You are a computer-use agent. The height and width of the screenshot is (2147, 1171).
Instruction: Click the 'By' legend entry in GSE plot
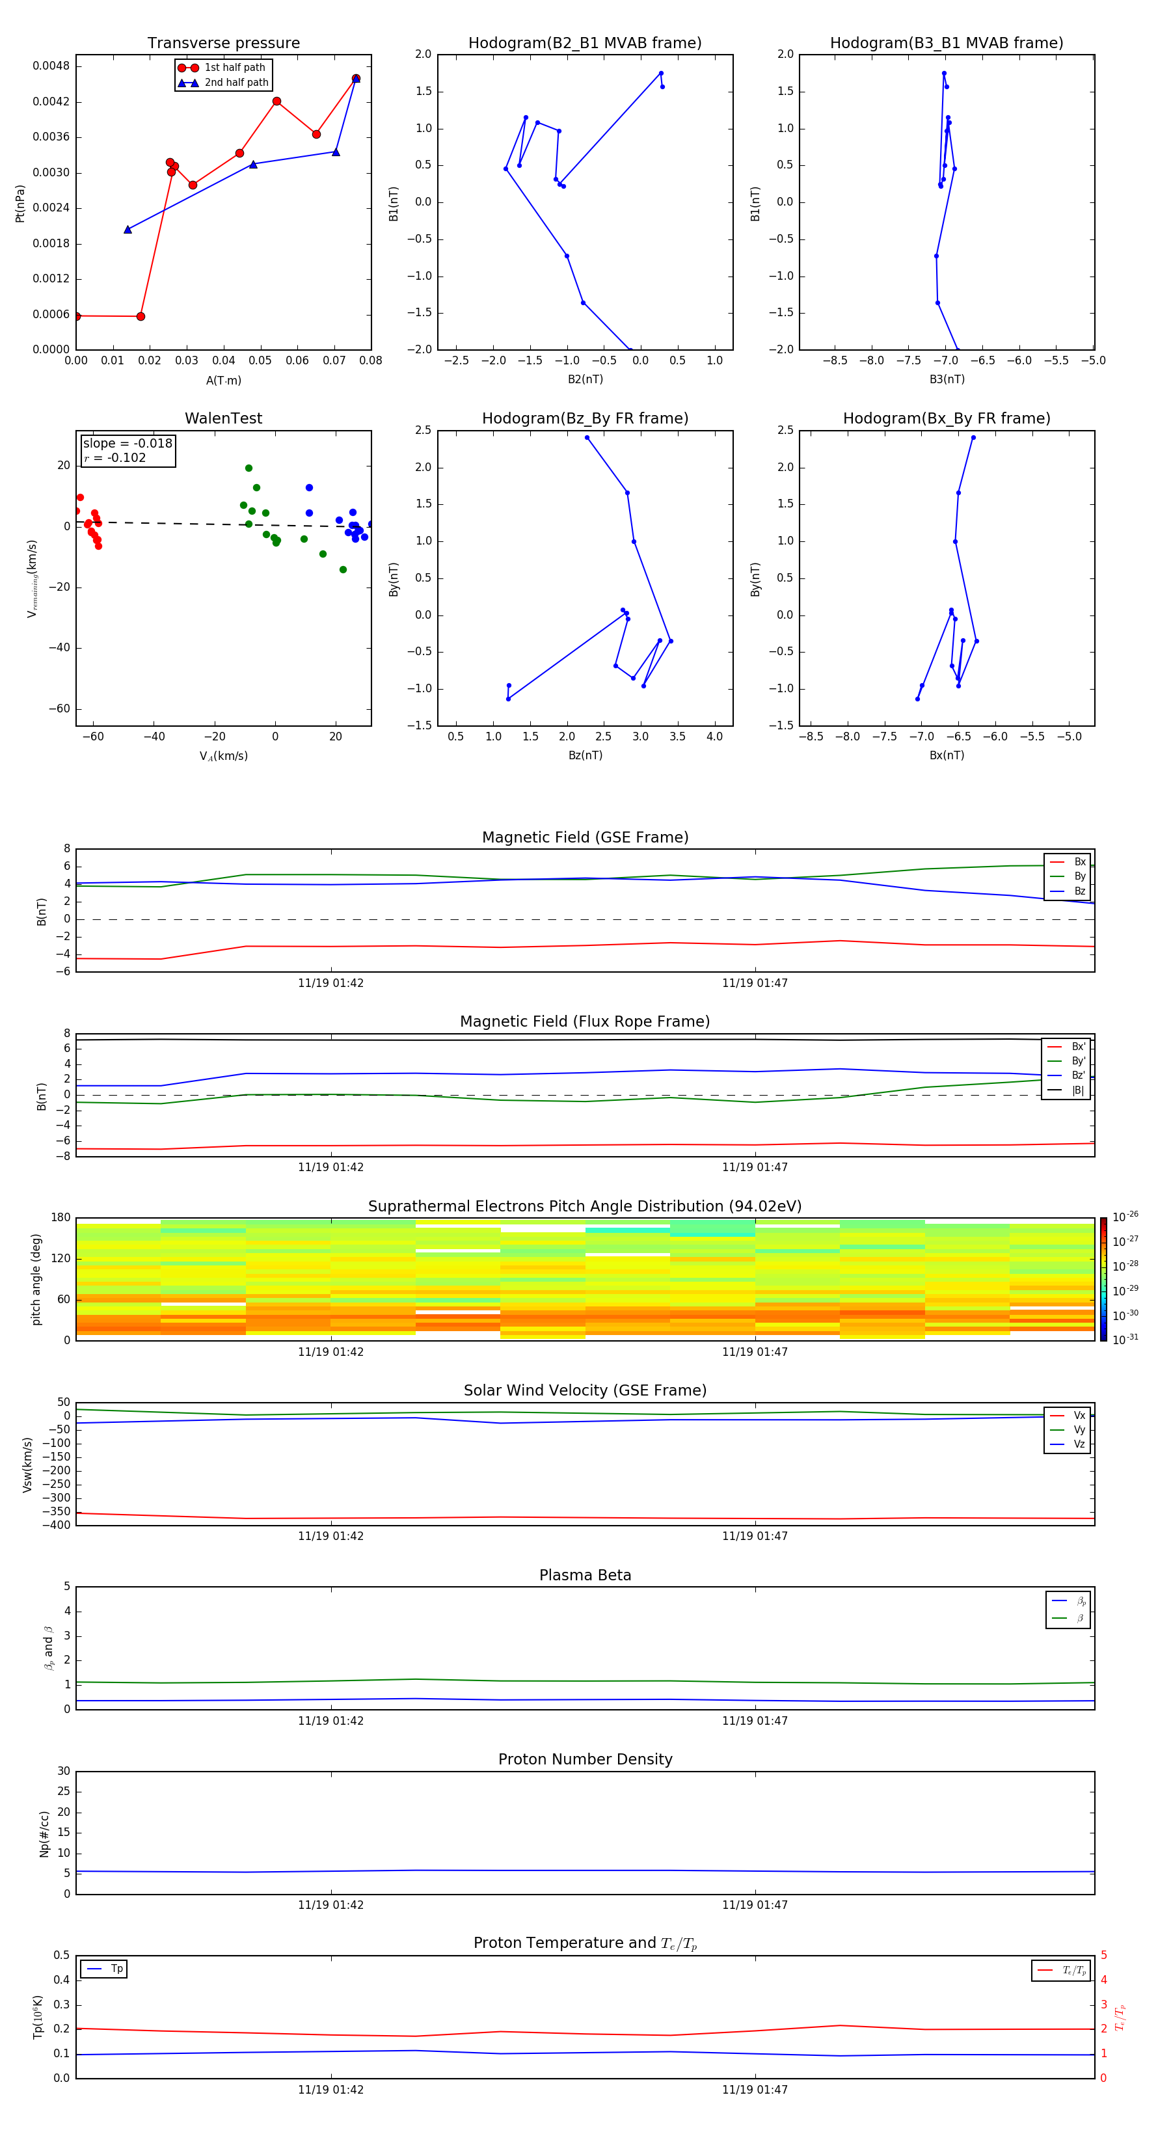[1068, 876]
